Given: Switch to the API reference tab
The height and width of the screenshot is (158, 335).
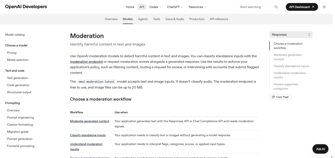Looking at the screenshot, I should point(219,19).
